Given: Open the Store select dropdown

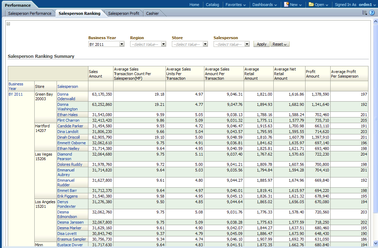Looking at the screenshot, I should [205, 44].
